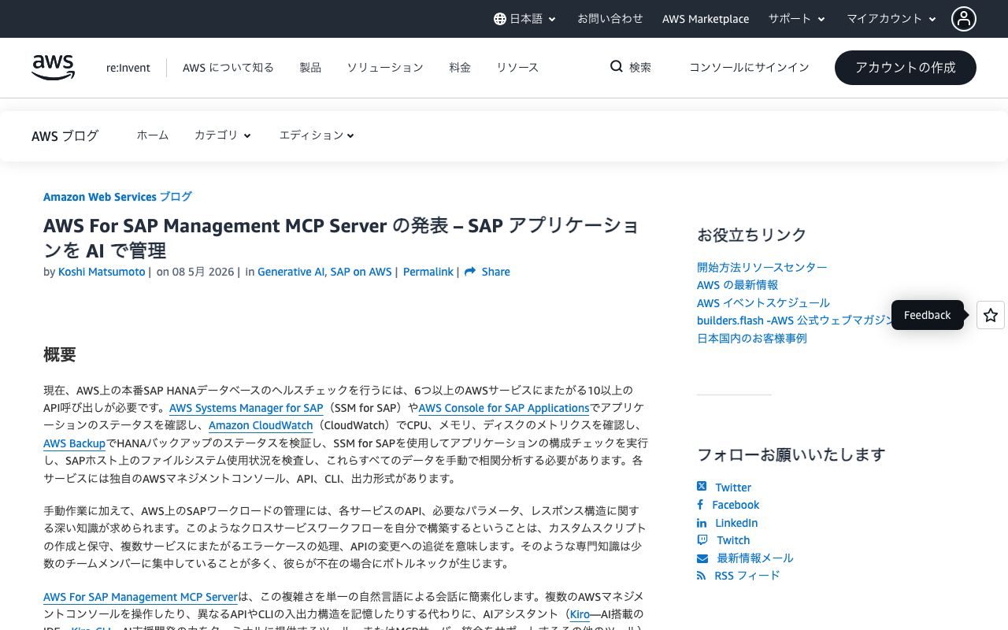The image size is (1008, 630).
Task: Click the X Twitter icon
Action: click(x=702, y=487)
